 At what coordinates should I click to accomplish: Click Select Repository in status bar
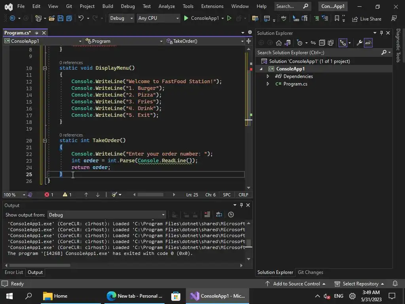[x=359, y=283]
